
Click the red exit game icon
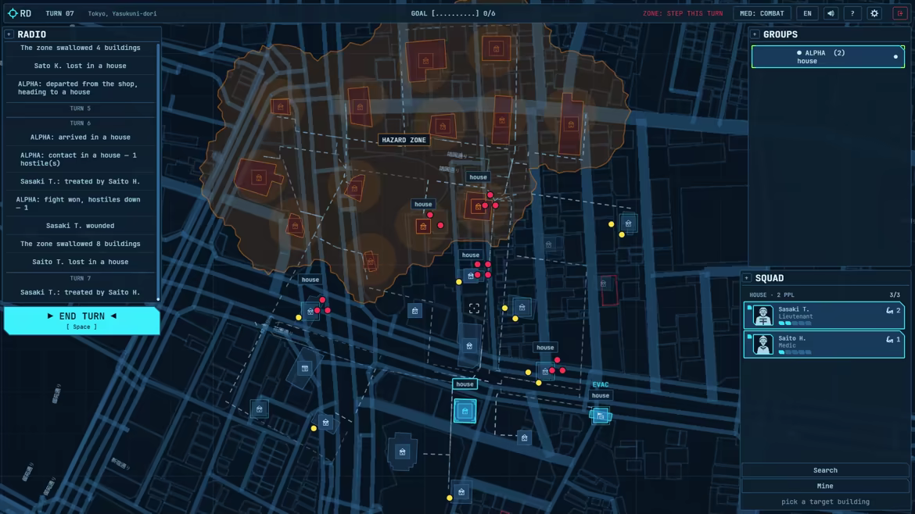(x=900, y=13)
